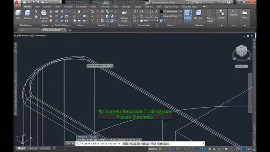Open command line customize wrench icon
Image resolution: width=270 pixels, height=152 pixels.
click(x=73, y=144)
